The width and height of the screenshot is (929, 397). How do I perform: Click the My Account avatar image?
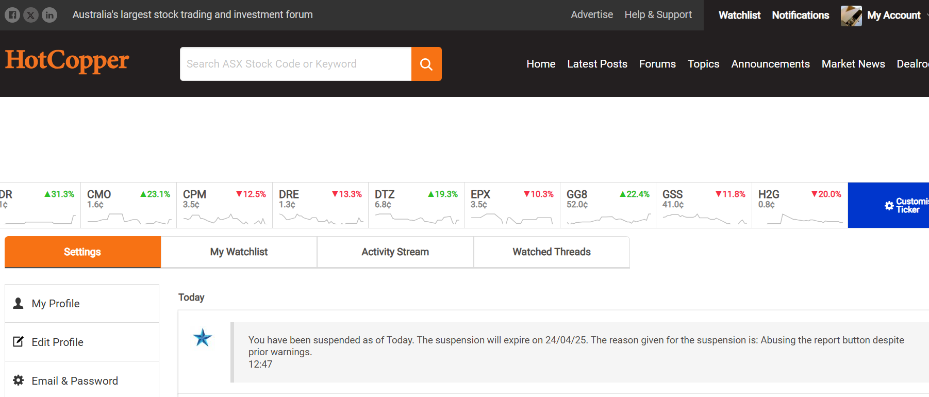coord(851,15)
